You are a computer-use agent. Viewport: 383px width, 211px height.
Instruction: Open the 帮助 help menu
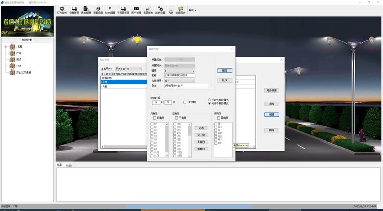pos(192,10)
